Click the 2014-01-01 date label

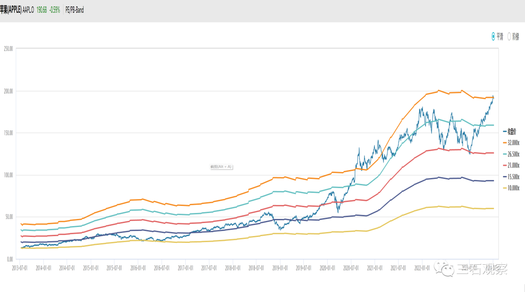coord(44,268)
